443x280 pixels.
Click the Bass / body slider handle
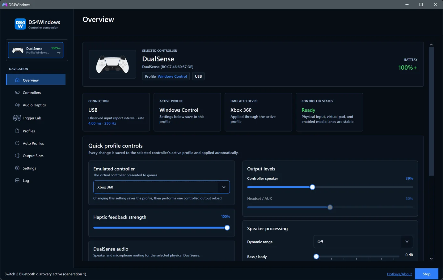316,256
